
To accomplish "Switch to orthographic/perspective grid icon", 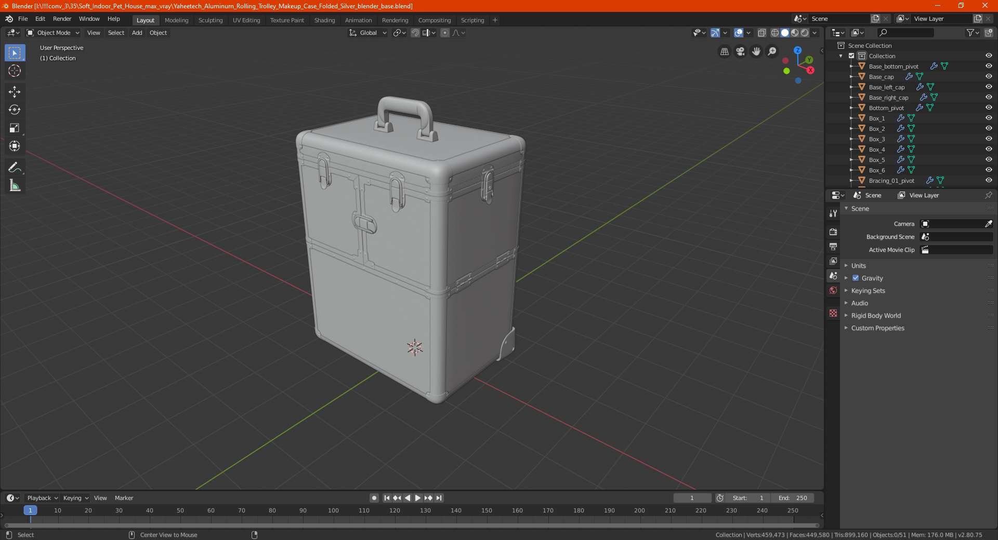I will click(724, 51).
